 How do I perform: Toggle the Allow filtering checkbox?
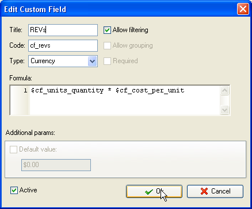107,30
